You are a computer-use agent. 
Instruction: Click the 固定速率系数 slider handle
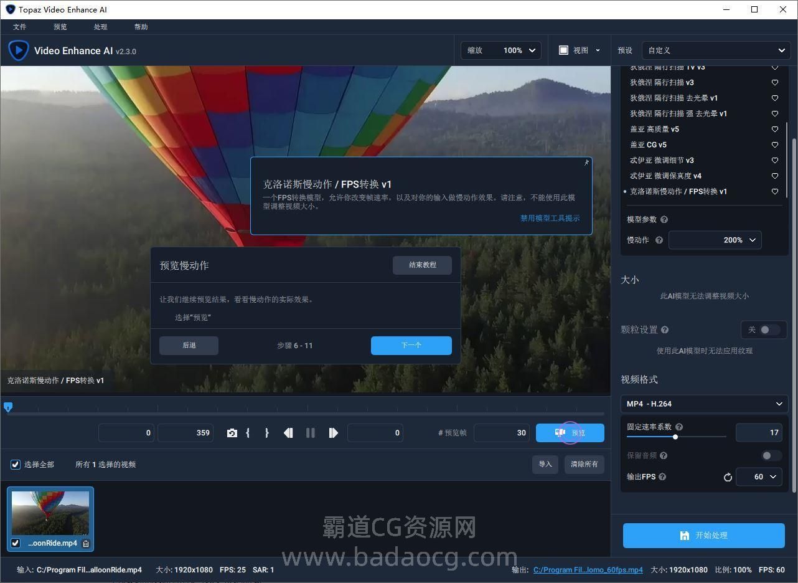tap(675, 437)
